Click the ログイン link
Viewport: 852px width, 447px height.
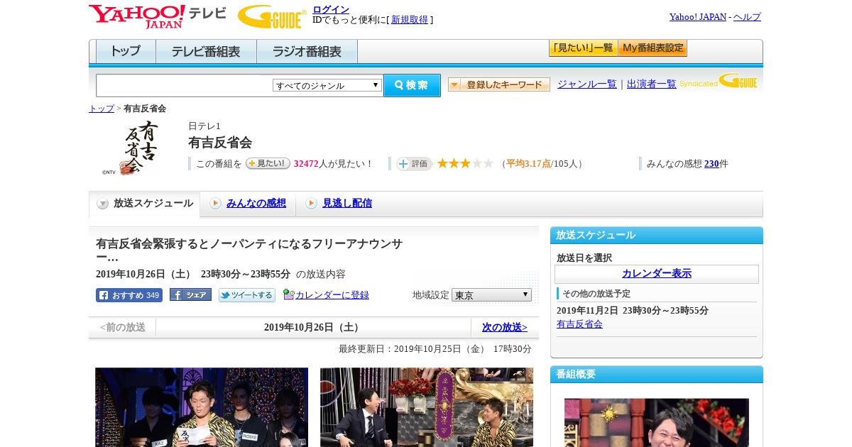pyautogui.click(x=331, y=9)
